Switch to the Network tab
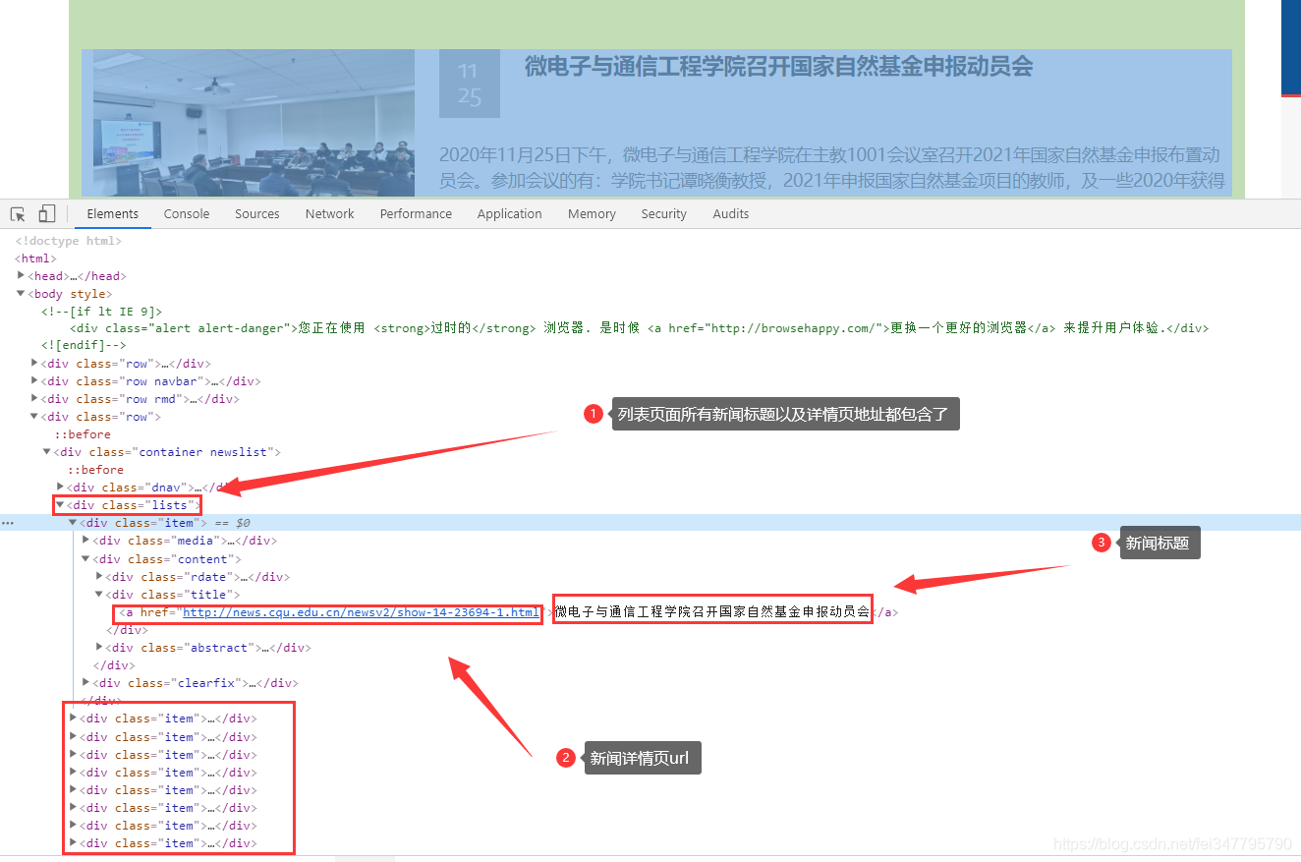Viewport: 1301px width, 862px height. (x=329, y=213)
